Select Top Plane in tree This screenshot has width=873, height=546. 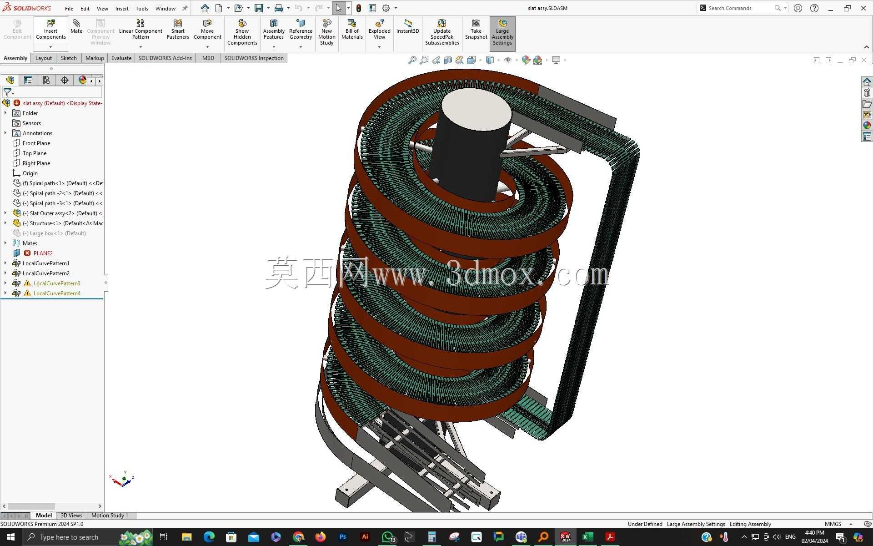[35, 153]
